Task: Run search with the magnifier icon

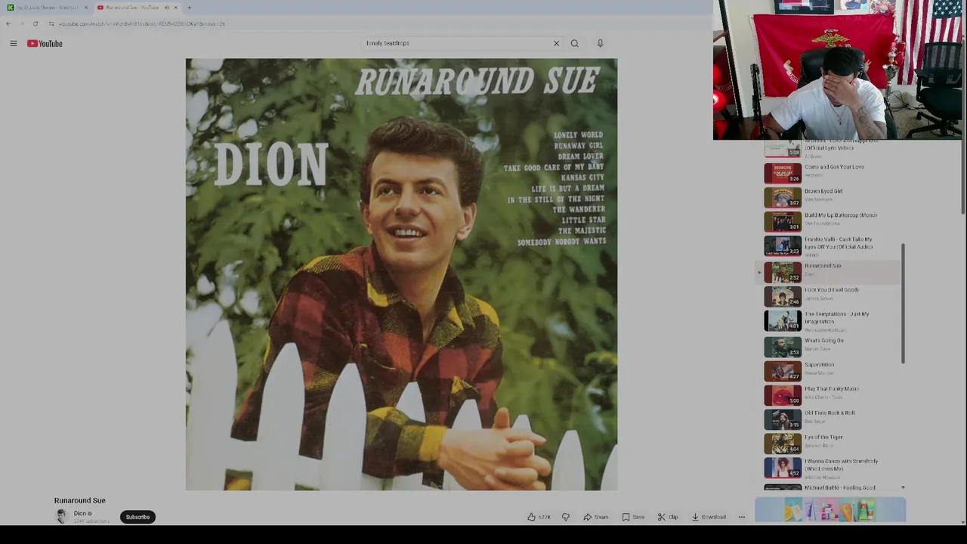Action: [x=574, y=43]
